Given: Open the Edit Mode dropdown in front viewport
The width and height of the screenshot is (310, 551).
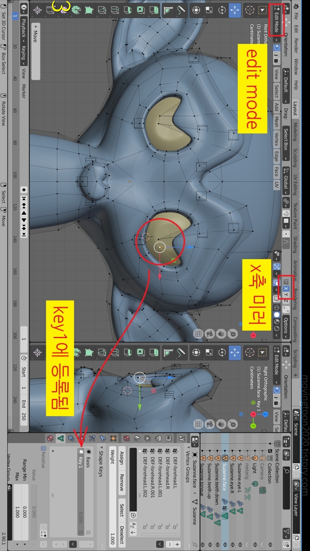Looking at the screenshot, I should 276,23.
